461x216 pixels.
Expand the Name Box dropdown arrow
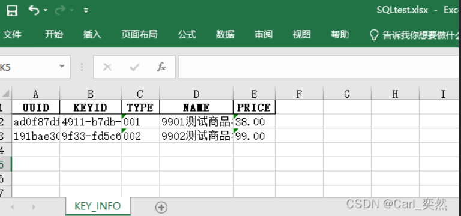tap(62, 67)
